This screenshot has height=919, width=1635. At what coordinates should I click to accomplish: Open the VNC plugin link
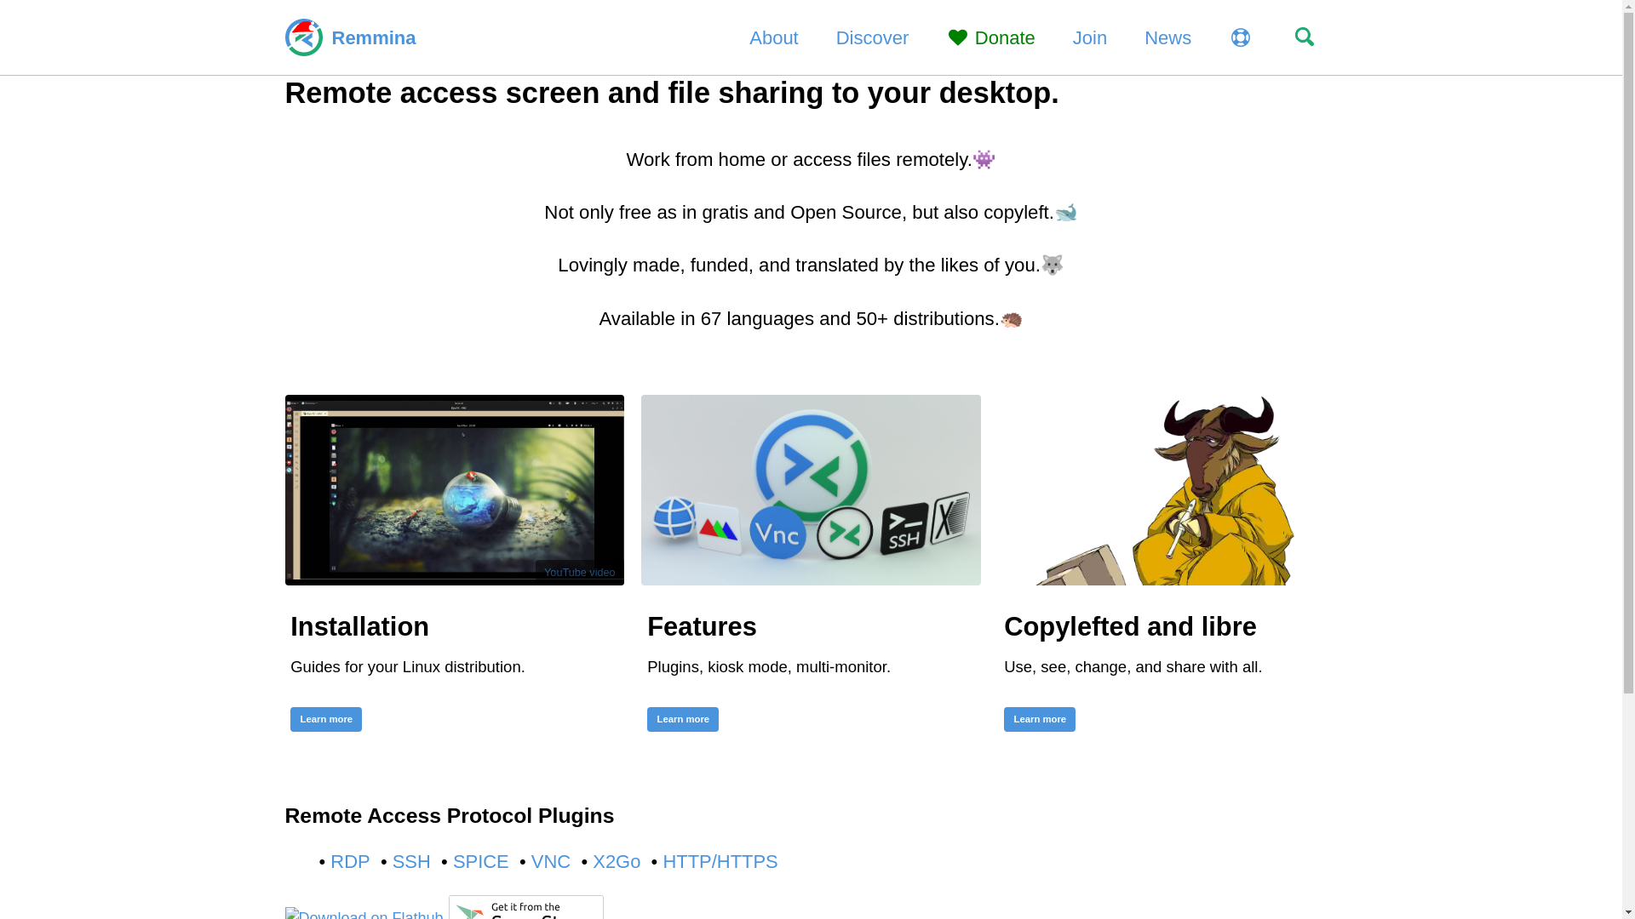(x=550, y=861)
